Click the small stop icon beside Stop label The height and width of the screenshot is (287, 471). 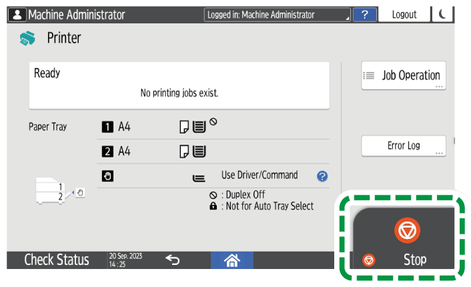tap(368, 260)
